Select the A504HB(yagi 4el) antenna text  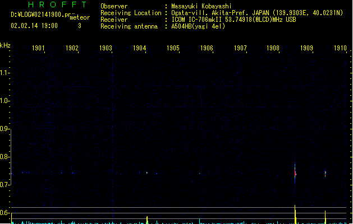198,26
